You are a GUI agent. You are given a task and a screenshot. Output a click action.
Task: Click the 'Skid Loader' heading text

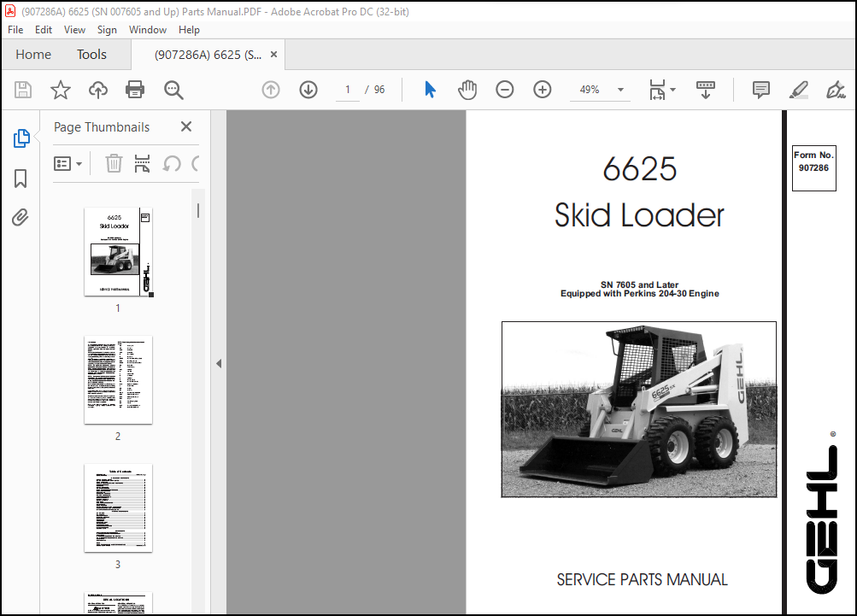point(639,214)
